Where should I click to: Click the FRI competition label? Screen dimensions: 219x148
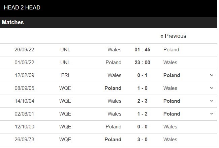pyautogui.click(x=65, y=75)
